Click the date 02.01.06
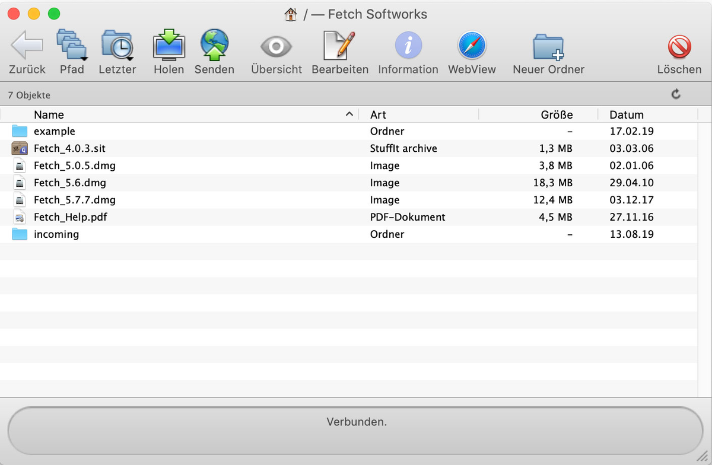 [632, 165]
